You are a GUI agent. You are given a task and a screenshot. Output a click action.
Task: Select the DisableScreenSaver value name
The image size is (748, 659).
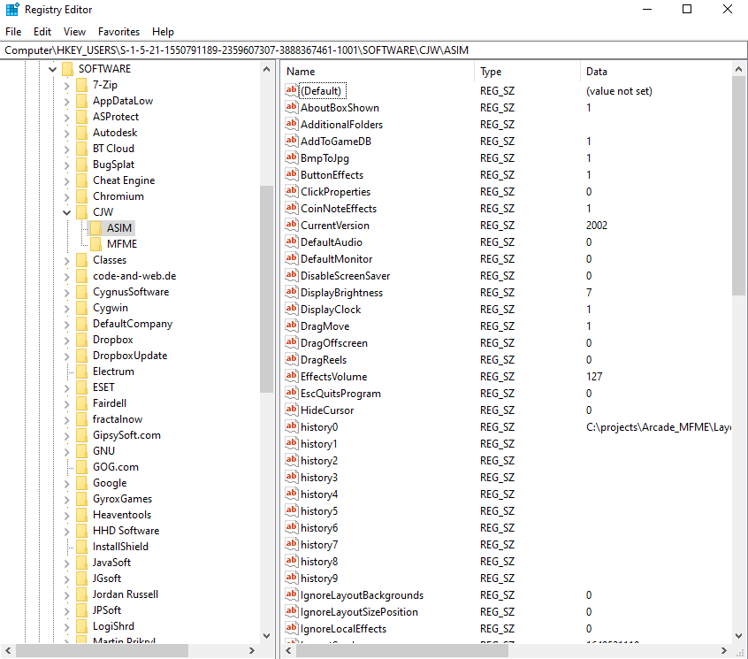(346, 276)
